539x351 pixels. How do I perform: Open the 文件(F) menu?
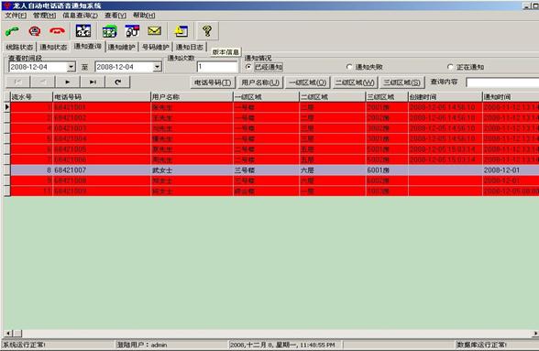tap(16, 16)
